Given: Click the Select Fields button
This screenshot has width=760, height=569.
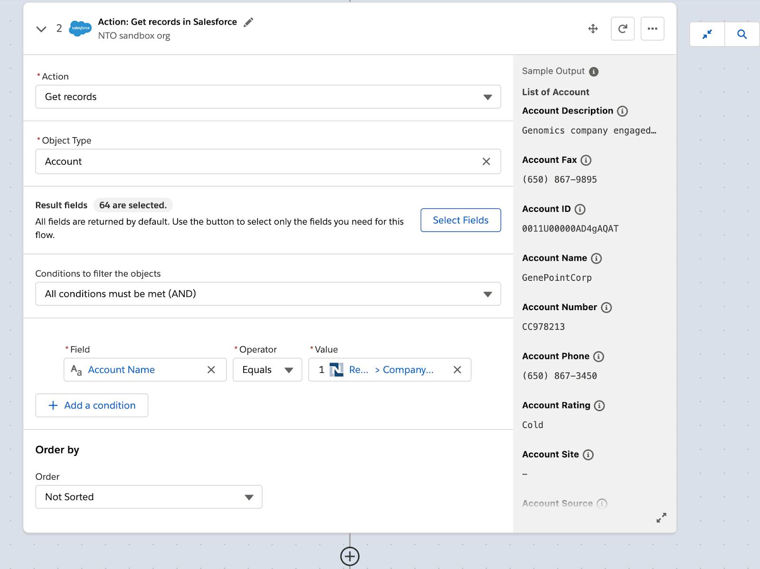Looking at the screenshot, I should click(460, 220).
